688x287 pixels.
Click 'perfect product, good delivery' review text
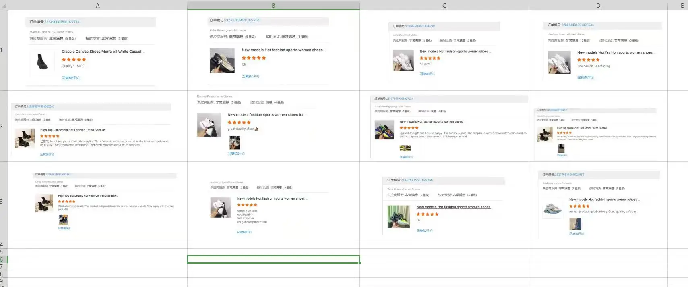(x=603, y=212)
